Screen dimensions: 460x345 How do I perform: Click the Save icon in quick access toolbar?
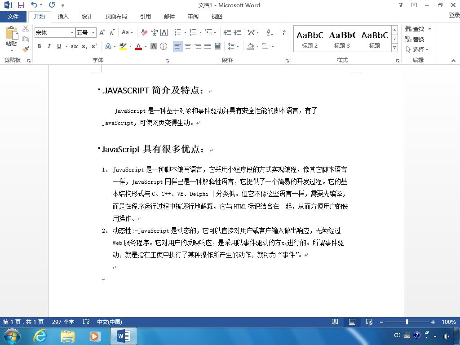[21, 5]
